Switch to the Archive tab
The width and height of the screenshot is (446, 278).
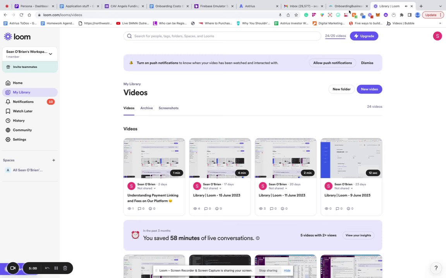[146, 108]
